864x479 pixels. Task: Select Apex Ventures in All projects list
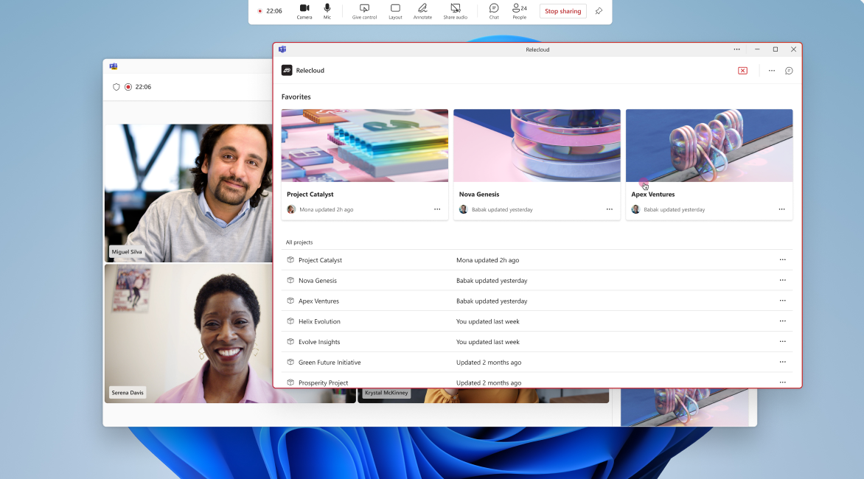point(537,301)
